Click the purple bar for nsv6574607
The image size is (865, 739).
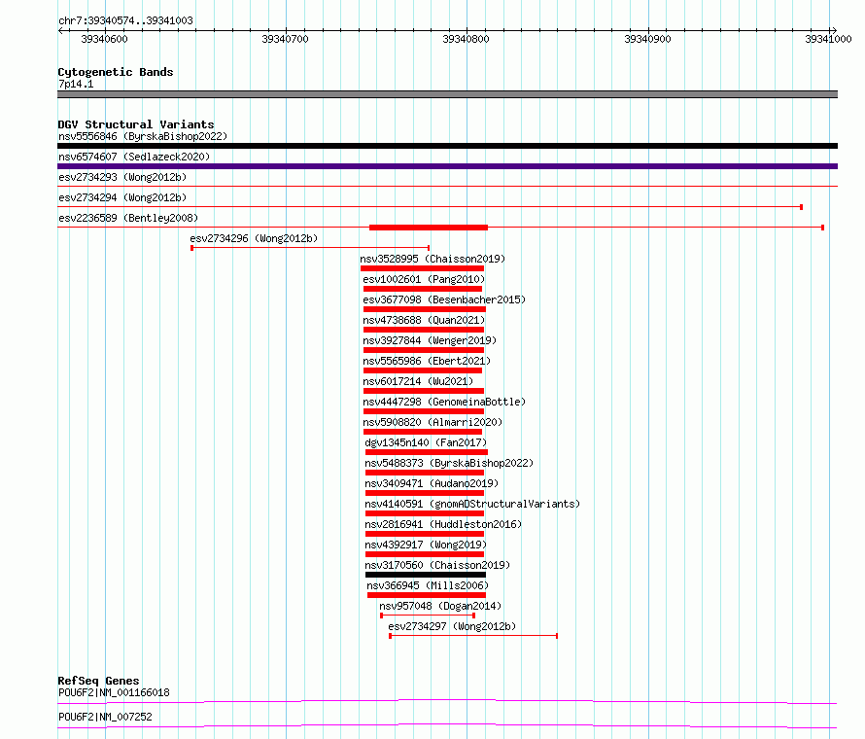pos(447,166)
